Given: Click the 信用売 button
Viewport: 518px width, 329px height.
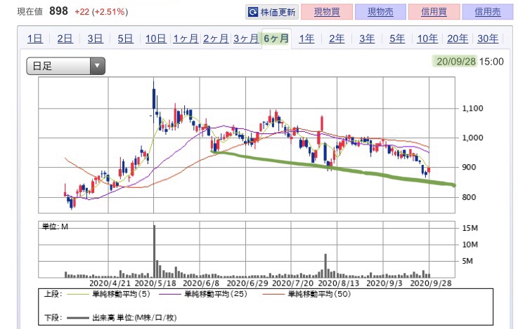Looking at the screenshot, I should point(488,12).
